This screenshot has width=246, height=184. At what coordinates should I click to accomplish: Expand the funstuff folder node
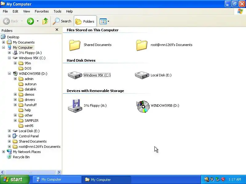tap(15, 105)
